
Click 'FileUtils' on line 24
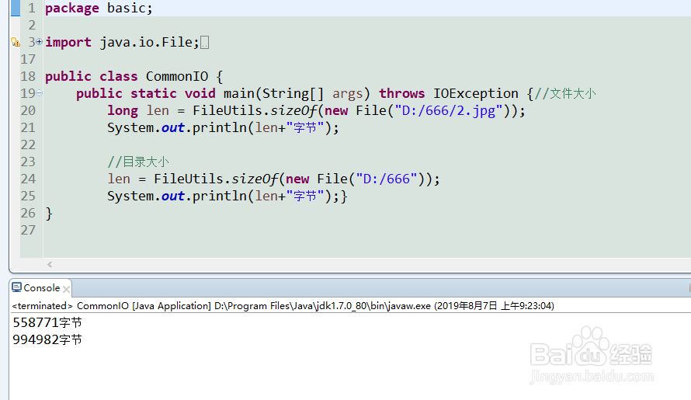click(189, 179)
